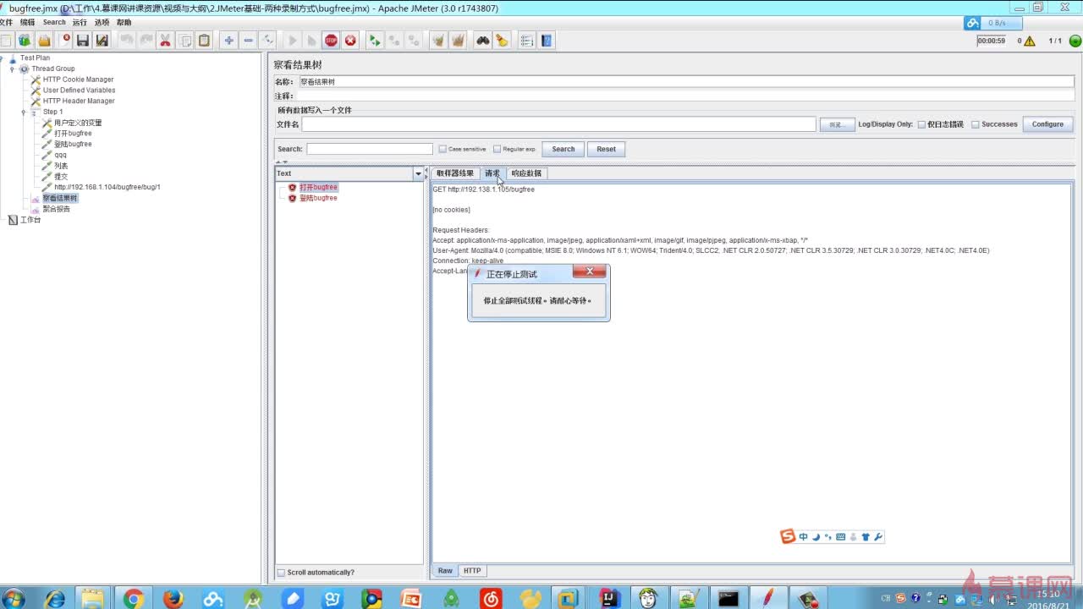Click the Windows Start orb

14,599
